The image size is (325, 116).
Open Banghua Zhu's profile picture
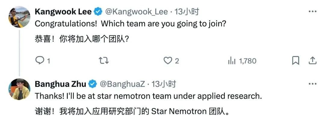click(19, 89)
